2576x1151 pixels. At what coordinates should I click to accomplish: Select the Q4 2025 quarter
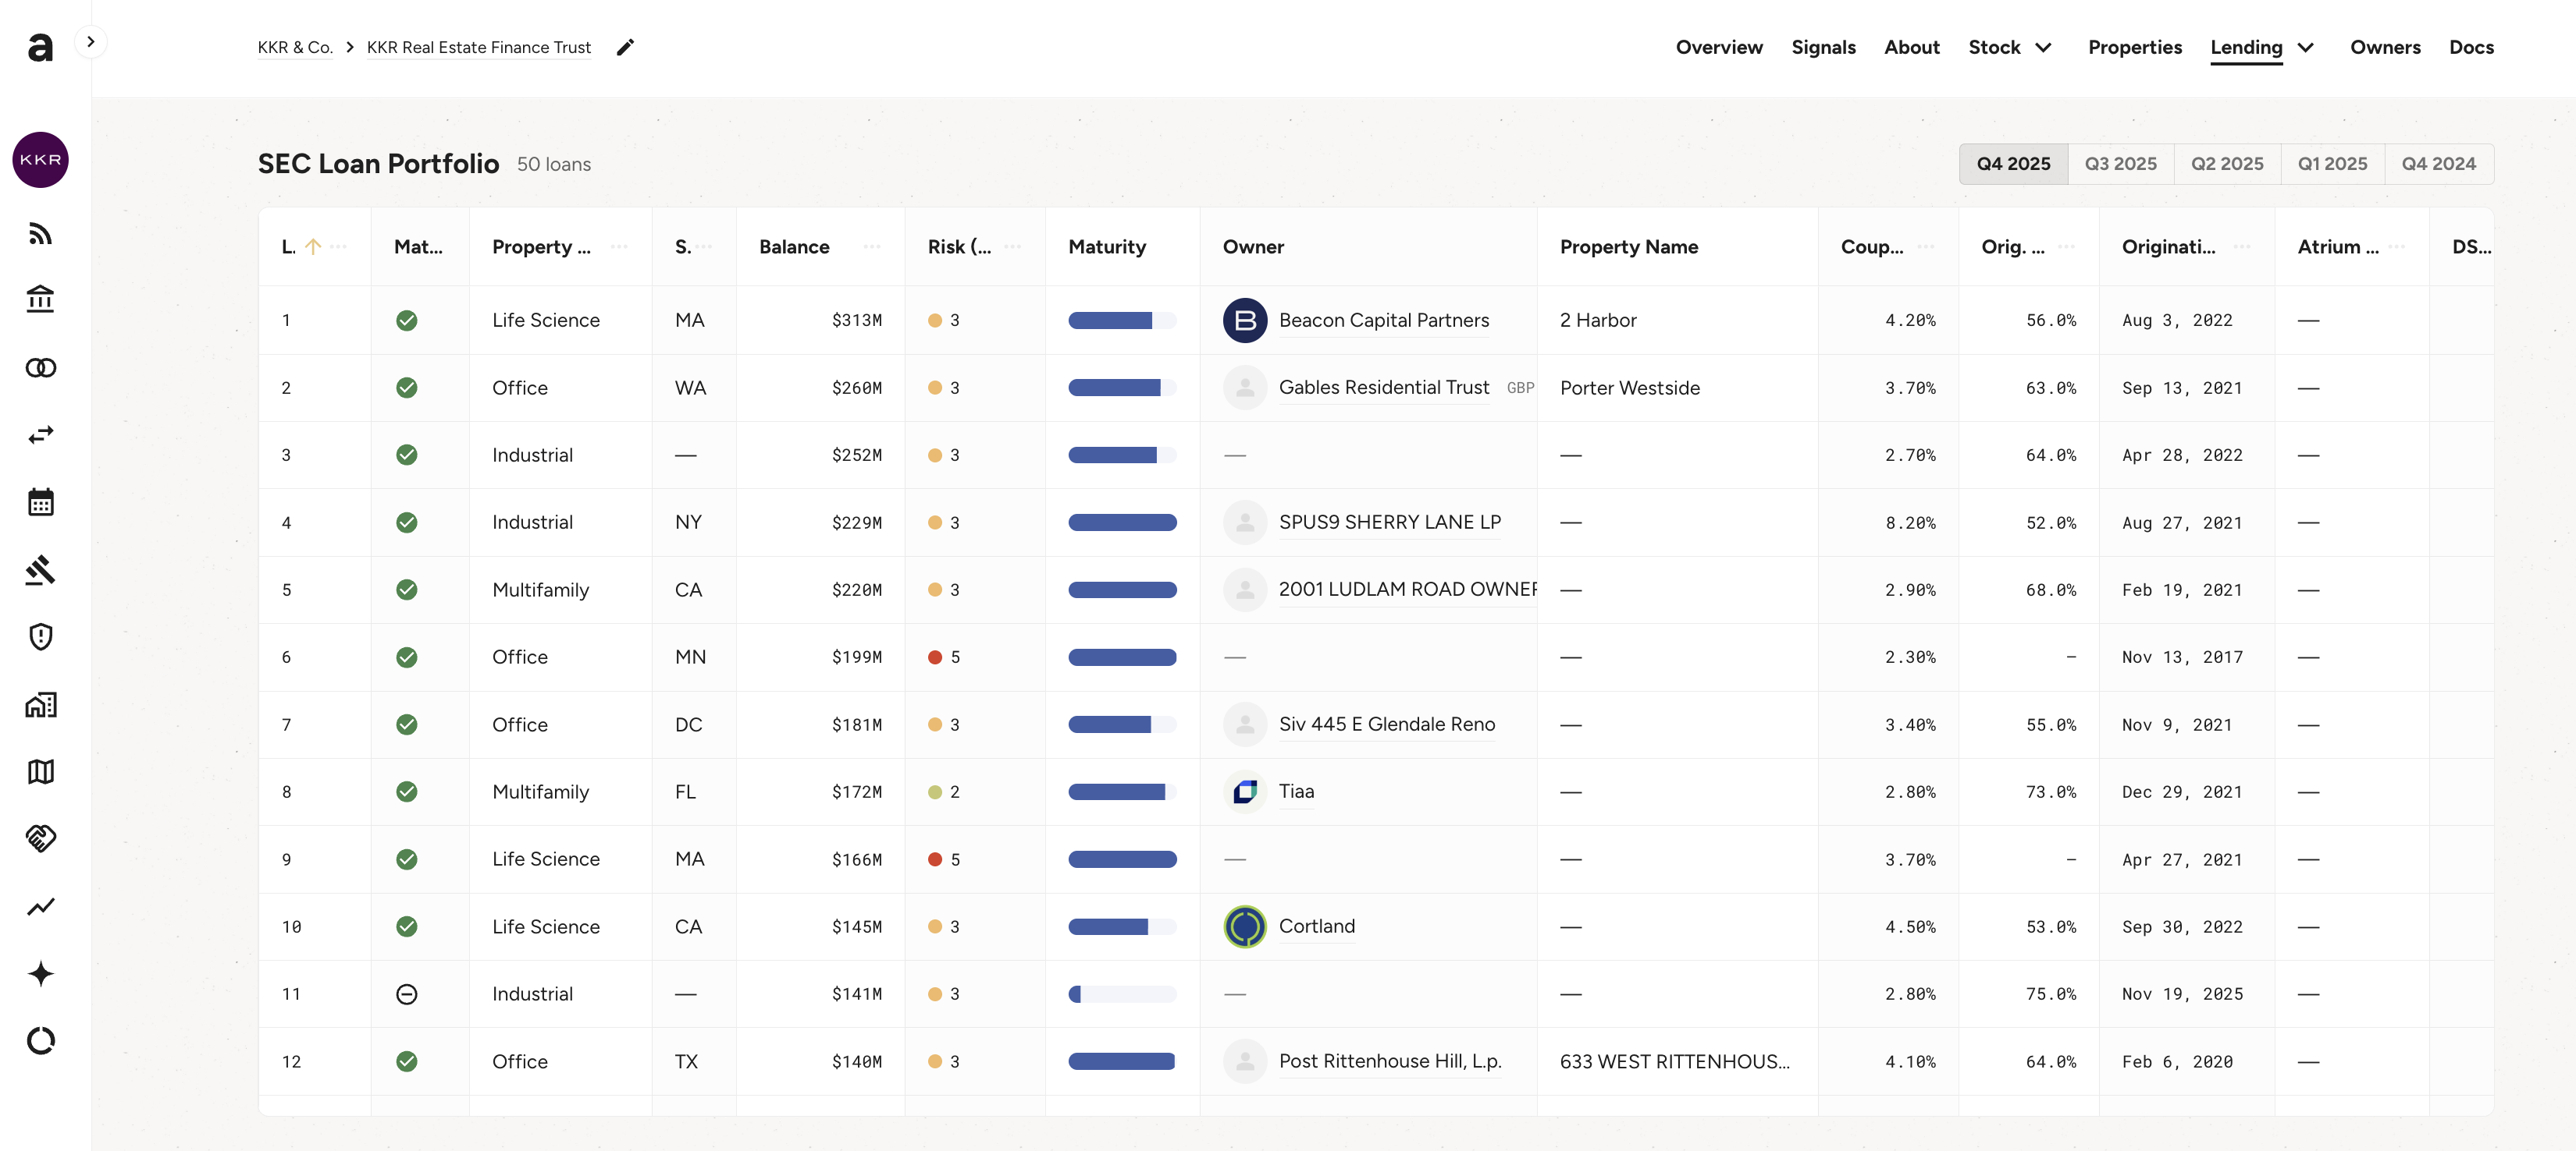point(2013,164)
